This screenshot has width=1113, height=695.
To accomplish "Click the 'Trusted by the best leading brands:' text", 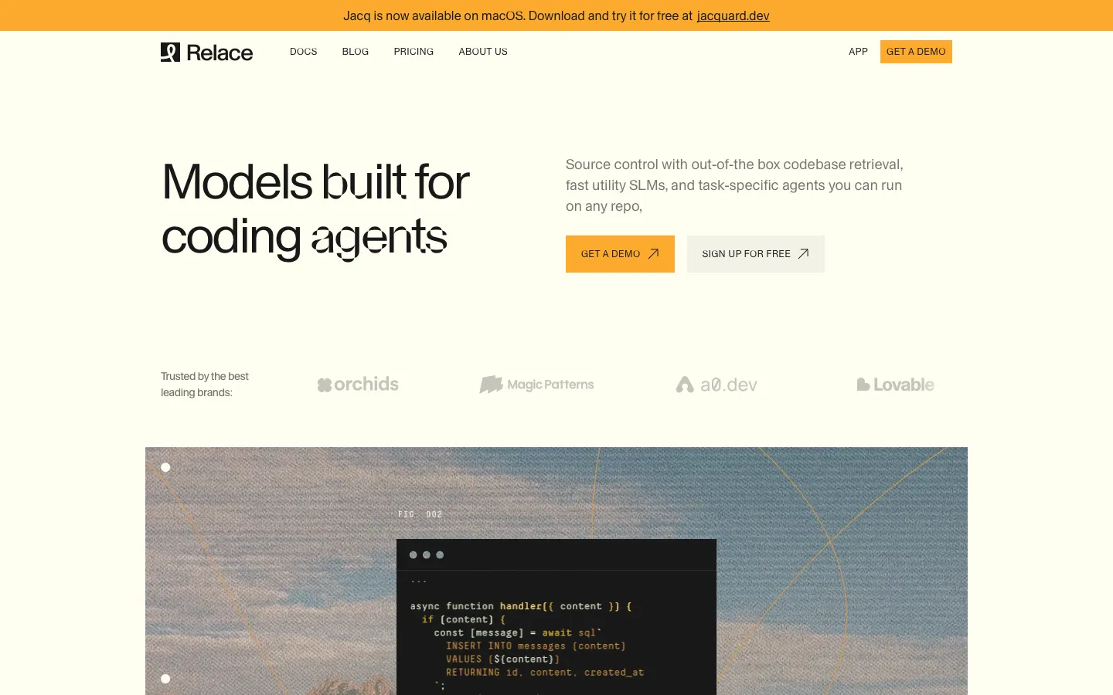I will point(205,385).
